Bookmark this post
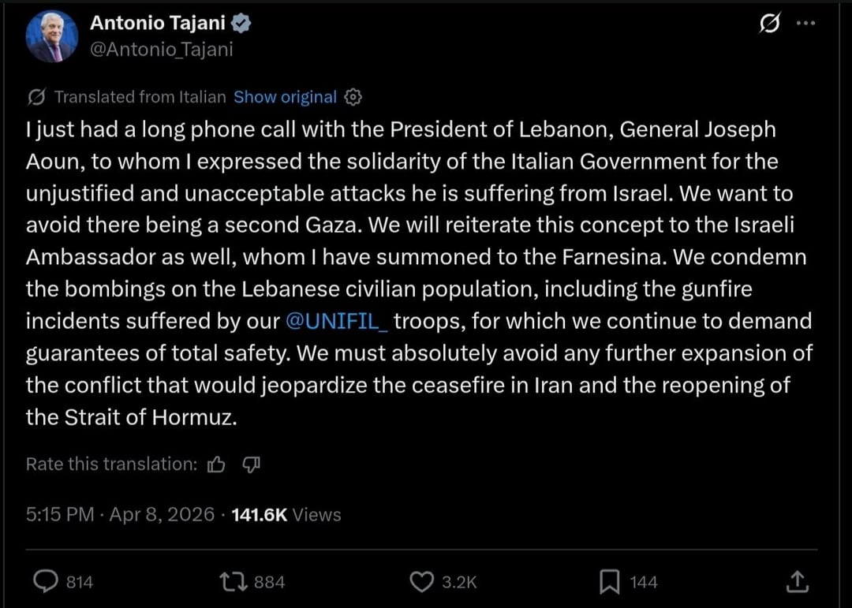 (610, 582)
